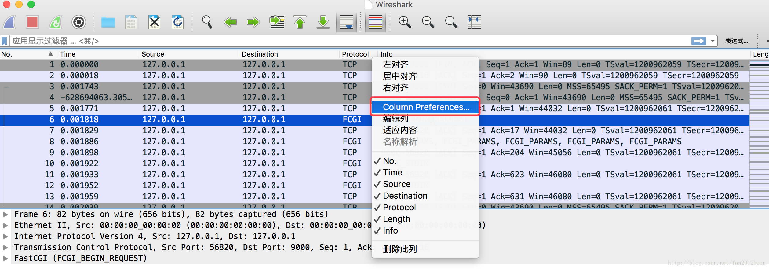Go to specified packet icon
Image resolution: width=769 pixels, height=269 pixels.
(277, 22)
